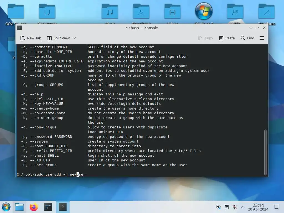
Task: Click the text '-k, --skel SKEL_DIR'
Action: coord(42,99)
